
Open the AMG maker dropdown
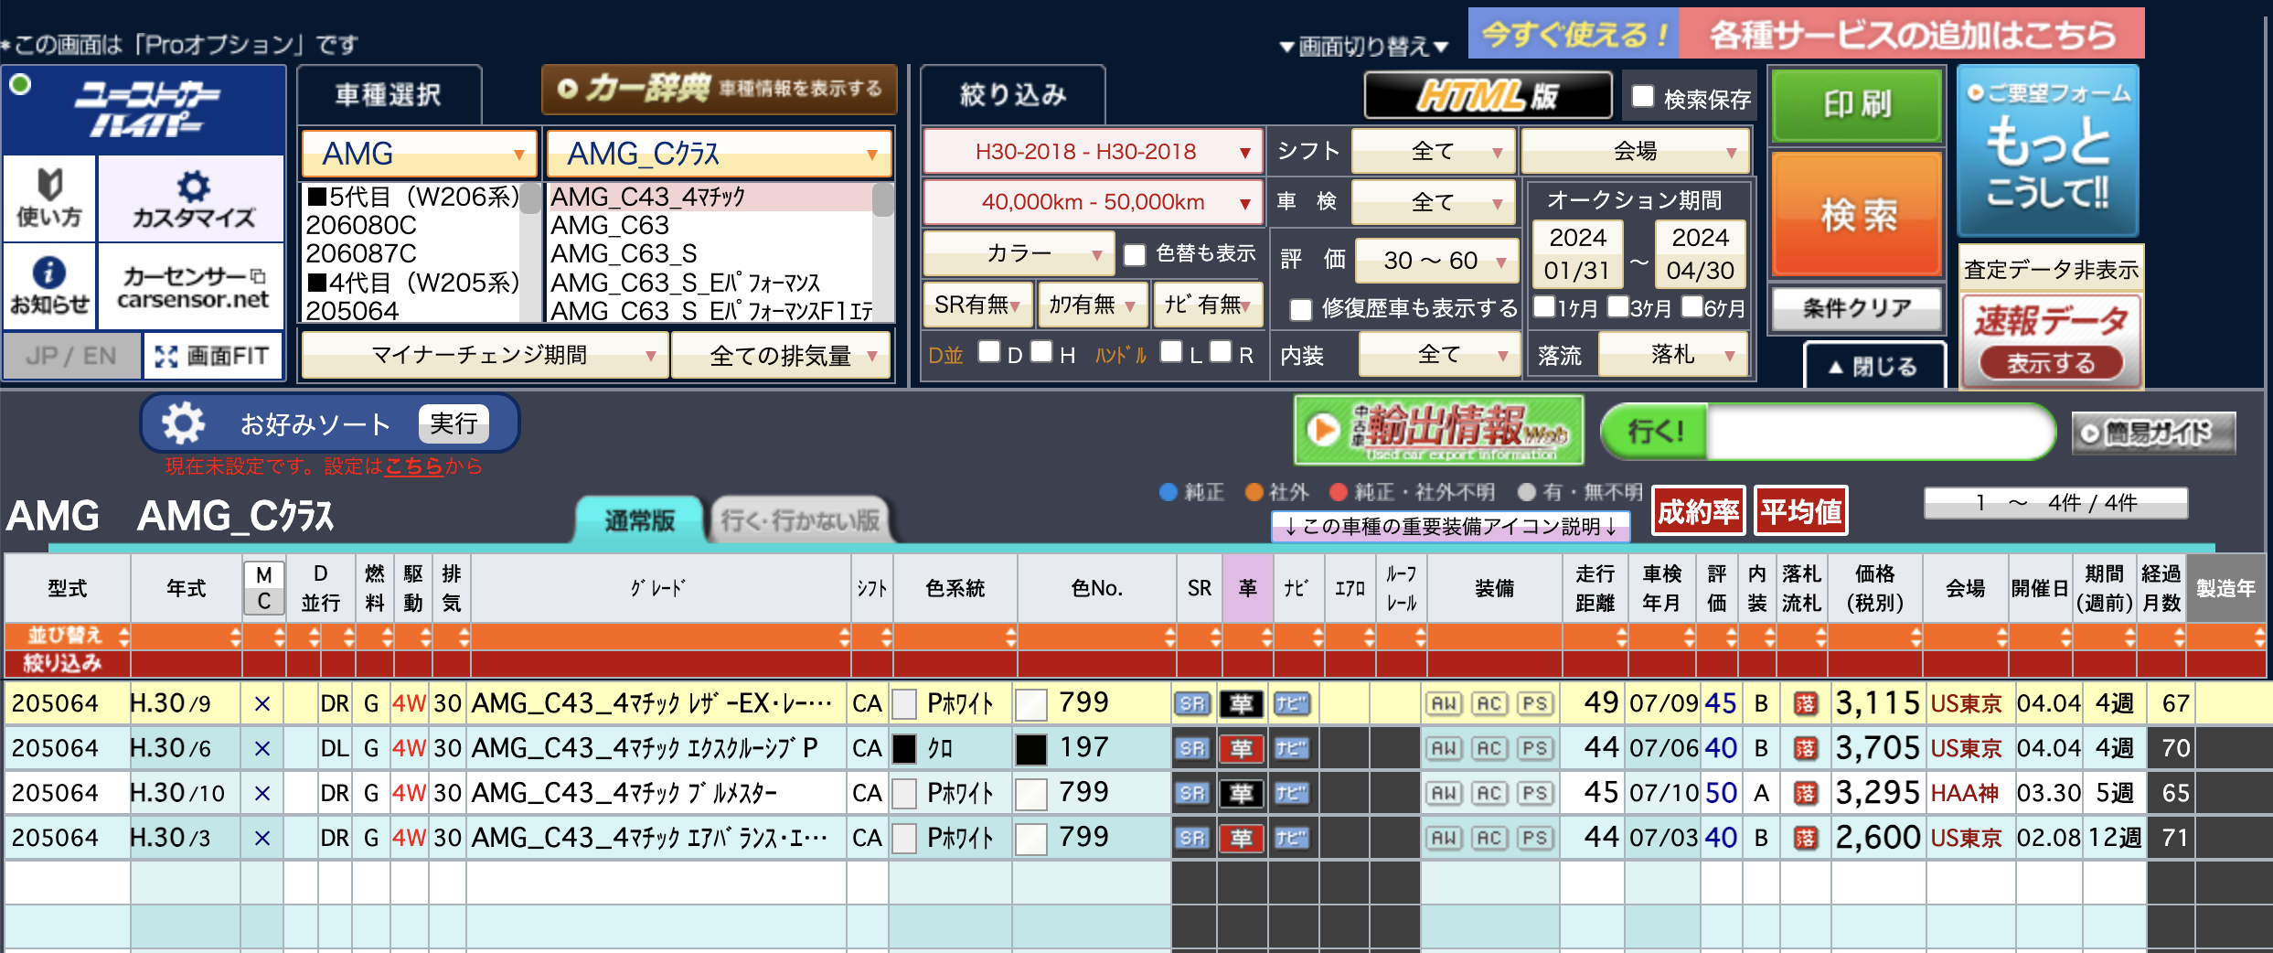(x=419, y=154)
